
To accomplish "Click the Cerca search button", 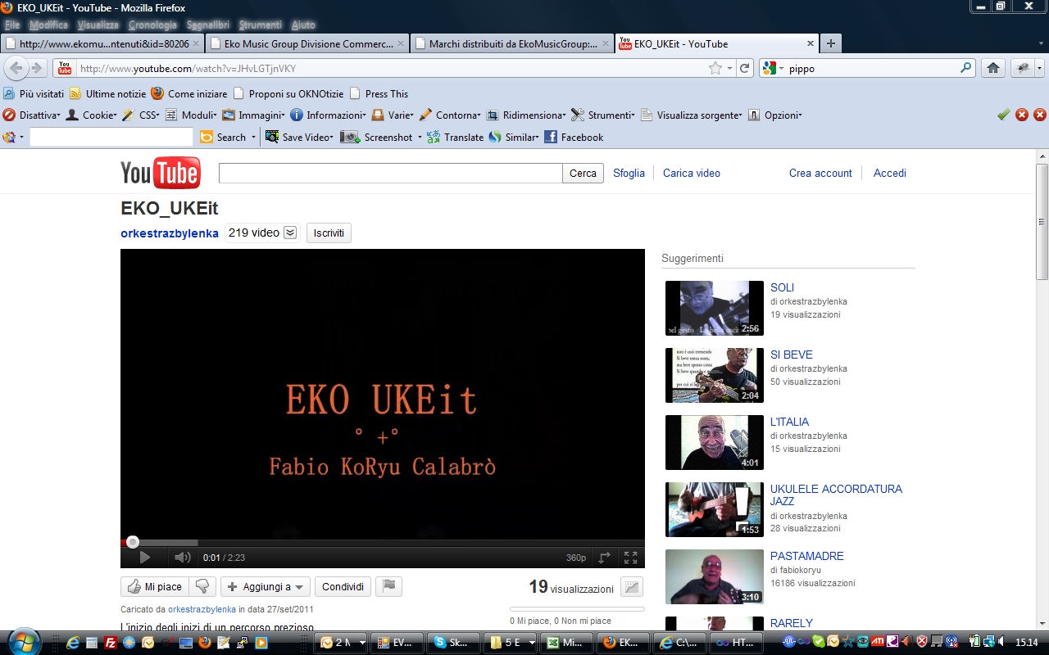I will (583, 173).
